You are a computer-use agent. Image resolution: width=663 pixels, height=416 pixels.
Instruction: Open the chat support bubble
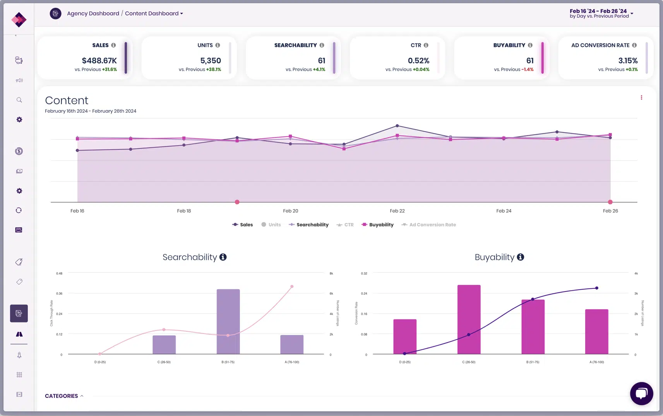point(641,394)
